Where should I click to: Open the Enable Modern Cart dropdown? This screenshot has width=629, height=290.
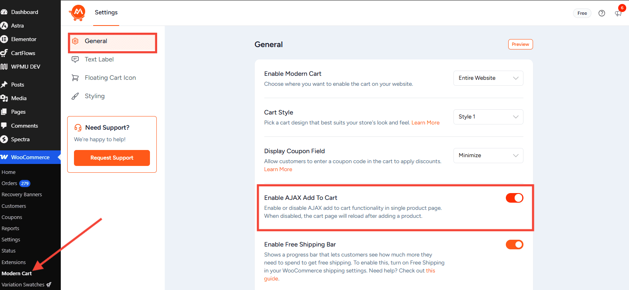(x=488, y=78)
